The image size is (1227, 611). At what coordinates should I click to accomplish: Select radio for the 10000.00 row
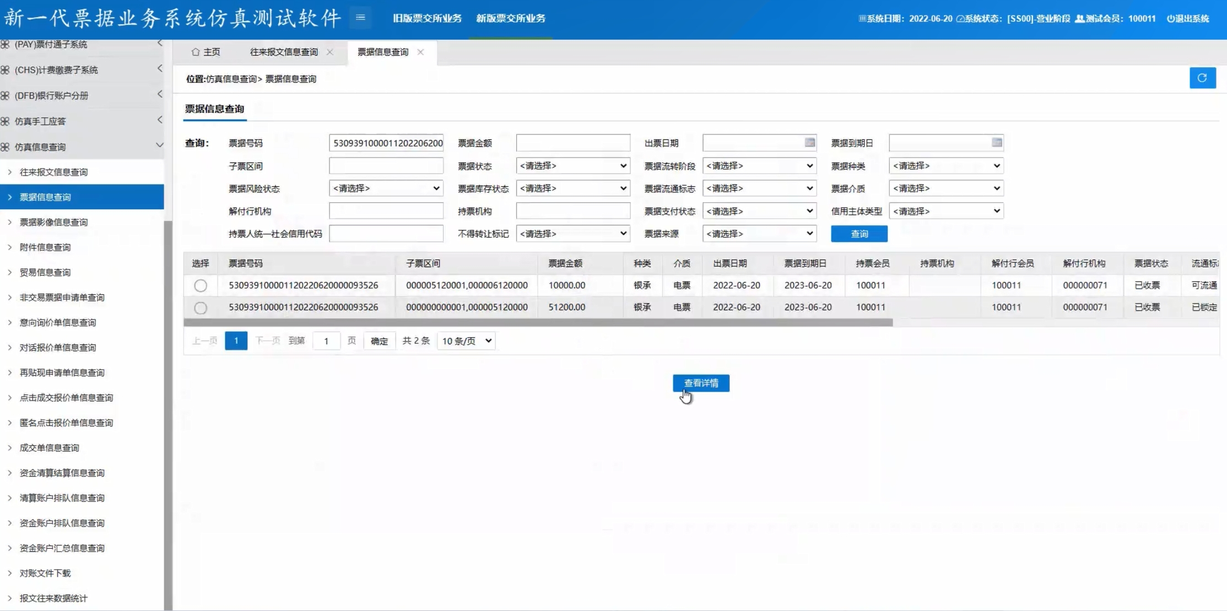[201, 285]
